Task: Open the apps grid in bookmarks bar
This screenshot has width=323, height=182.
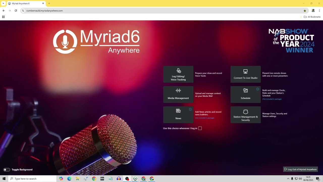Action: pos(3,17)
